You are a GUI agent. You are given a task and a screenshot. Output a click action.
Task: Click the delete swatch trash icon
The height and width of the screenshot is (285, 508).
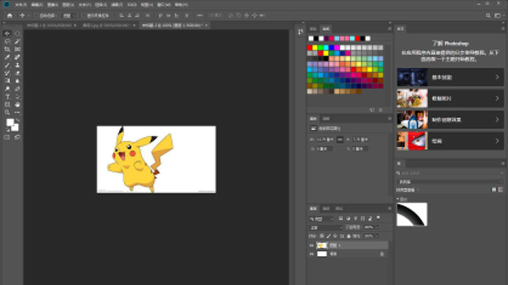pyautogui.click(x=381, y=110)
